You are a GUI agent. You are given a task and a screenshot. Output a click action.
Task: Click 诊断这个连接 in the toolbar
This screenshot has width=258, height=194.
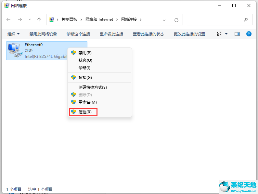(x=78, y=34)
